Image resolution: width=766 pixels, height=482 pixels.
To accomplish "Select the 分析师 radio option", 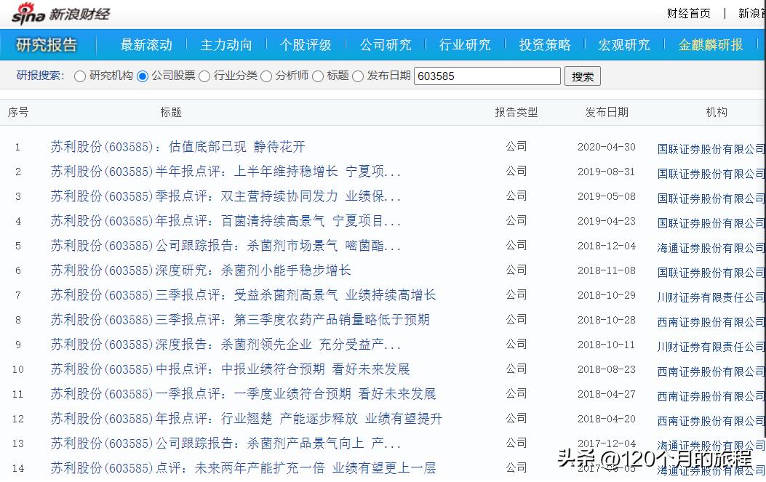I will coord(266,76).
